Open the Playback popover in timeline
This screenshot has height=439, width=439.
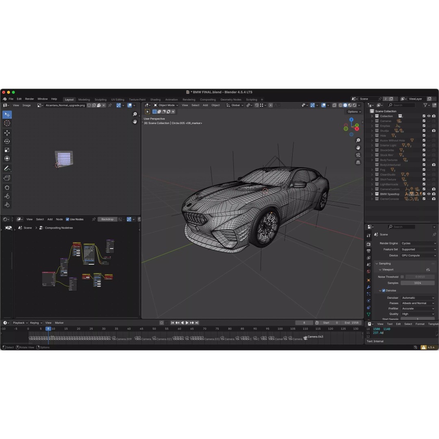(x=20, y=323)
